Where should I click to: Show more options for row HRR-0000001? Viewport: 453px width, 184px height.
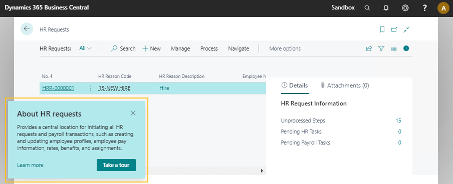pos(91,88)
